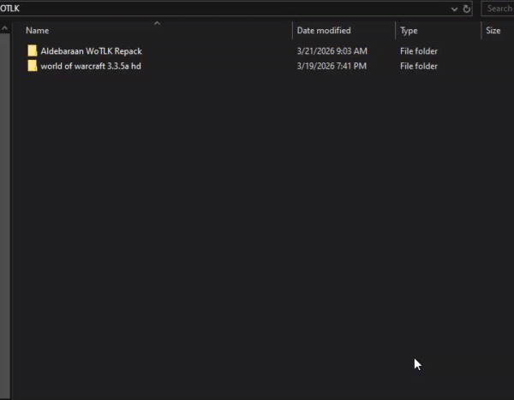Click date 3/21/2026 9:03 AM
This screenshot has width=514, height=400.
[x=332, y=51]
